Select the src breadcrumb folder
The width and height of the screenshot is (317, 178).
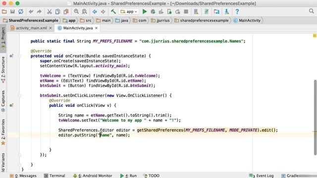tap(86, 20)
